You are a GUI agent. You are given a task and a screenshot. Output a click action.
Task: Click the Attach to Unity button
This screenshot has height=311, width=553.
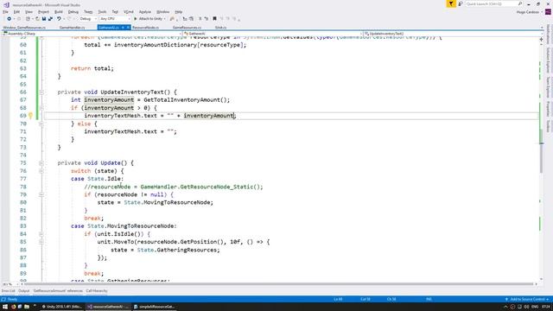149,19
